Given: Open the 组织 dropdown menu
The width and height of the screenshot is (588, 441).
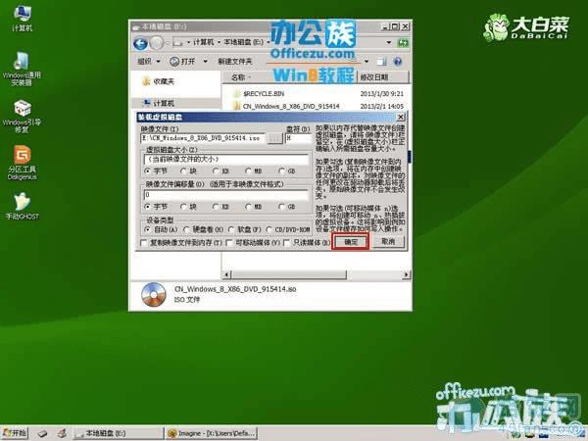Looking at the screenshot, I should pyautogui.click(x=149, y=61).
